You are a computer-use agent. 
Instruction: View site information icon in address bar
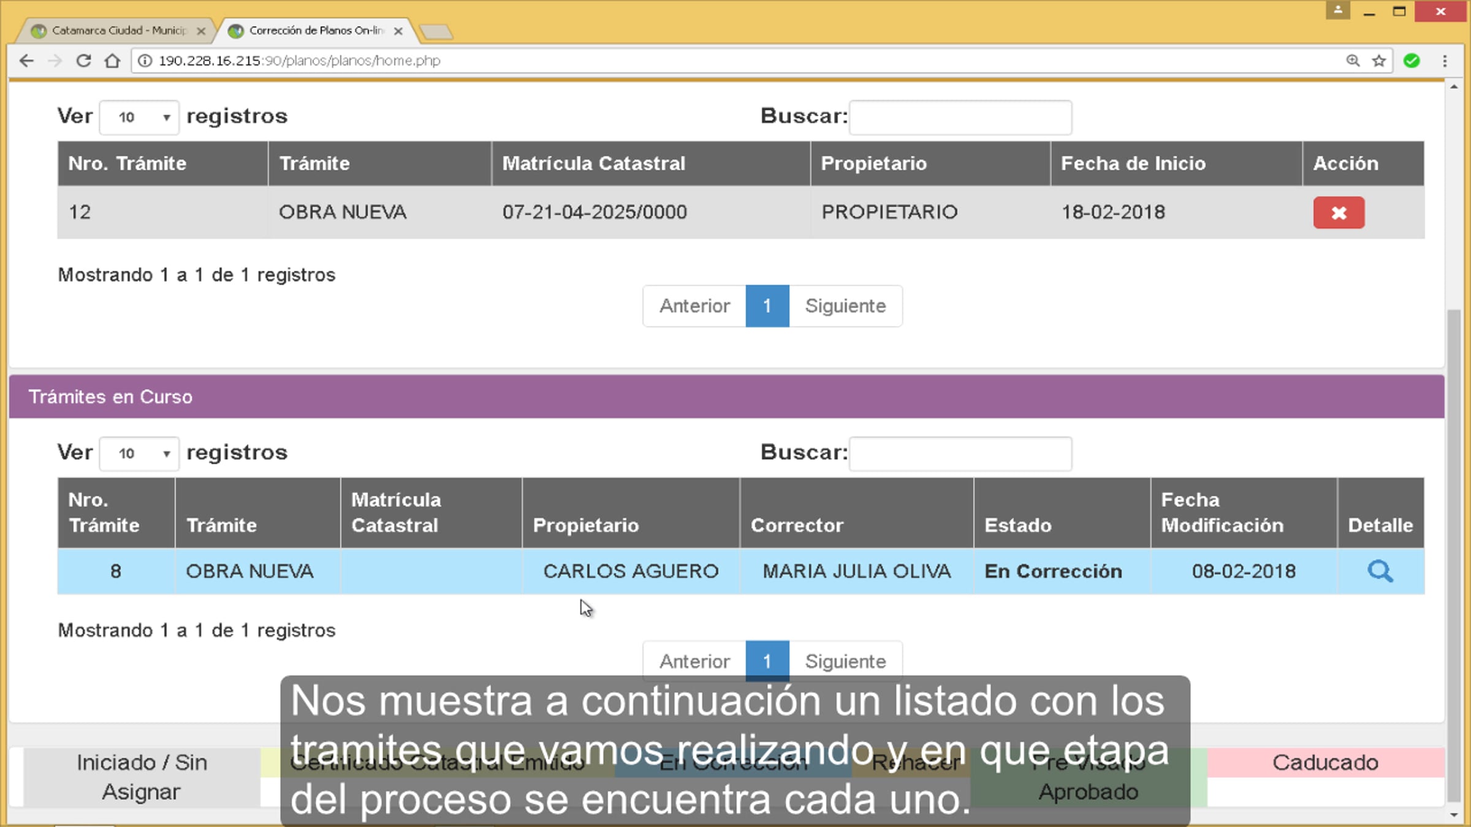point(145,61)
